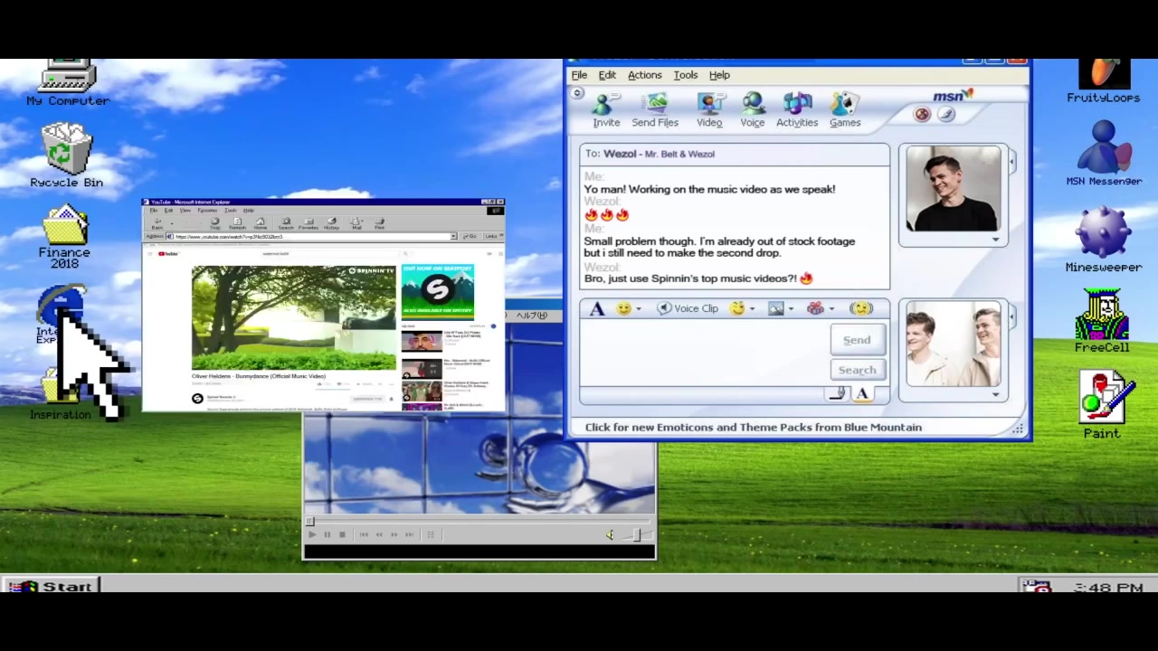The image size is (1158, 651).
Task: Collapse the contact display picture panel
Action: click(1011, 163)
